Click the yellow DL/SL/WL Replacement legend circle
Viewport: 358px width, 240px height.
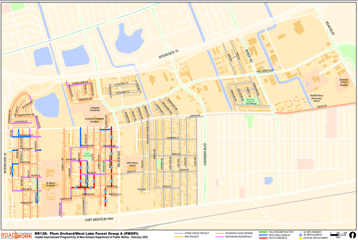[x=300, y=238]
